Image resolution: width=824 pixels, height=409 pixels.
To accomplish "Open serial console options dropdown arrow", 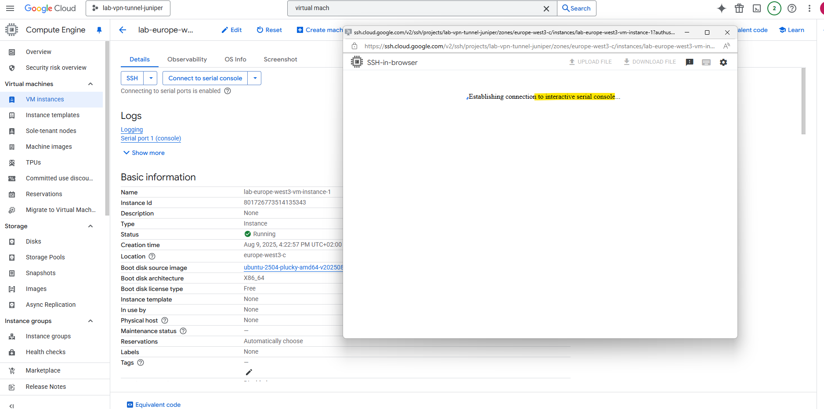I will pos(255,78).
